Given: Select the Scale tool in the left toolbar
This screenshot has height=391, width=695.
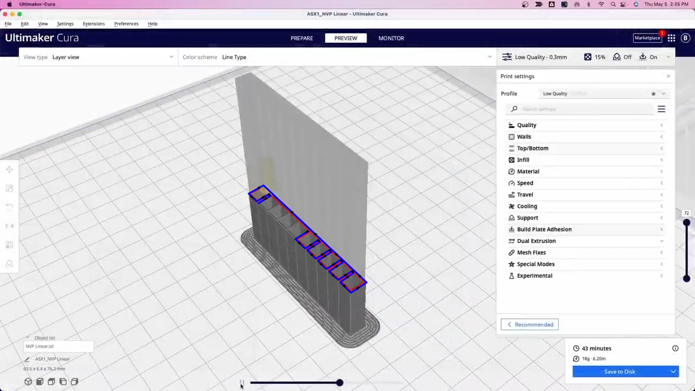Looking at the screenshot, I should (x=9, y=188).
